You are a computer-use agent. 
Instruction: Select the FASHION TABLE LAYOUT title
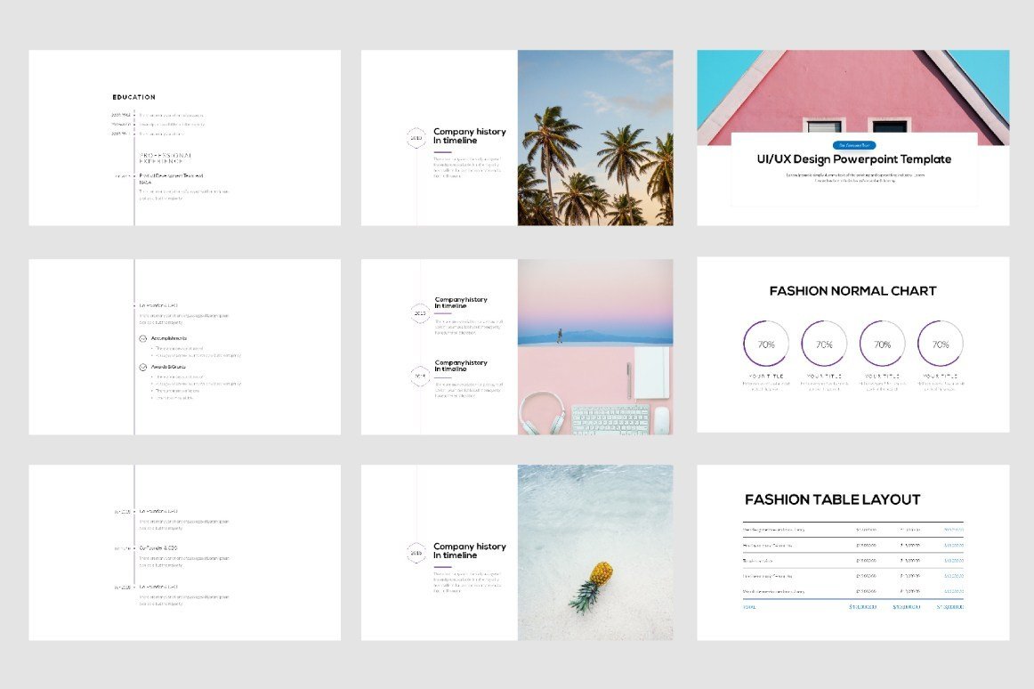point(832,499)
